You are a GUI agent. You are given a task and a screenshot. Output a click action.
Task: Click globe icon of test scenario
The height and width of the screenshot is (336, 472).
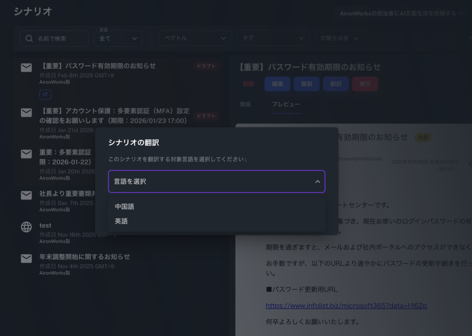pyautogui.click(x=26, y=227)
